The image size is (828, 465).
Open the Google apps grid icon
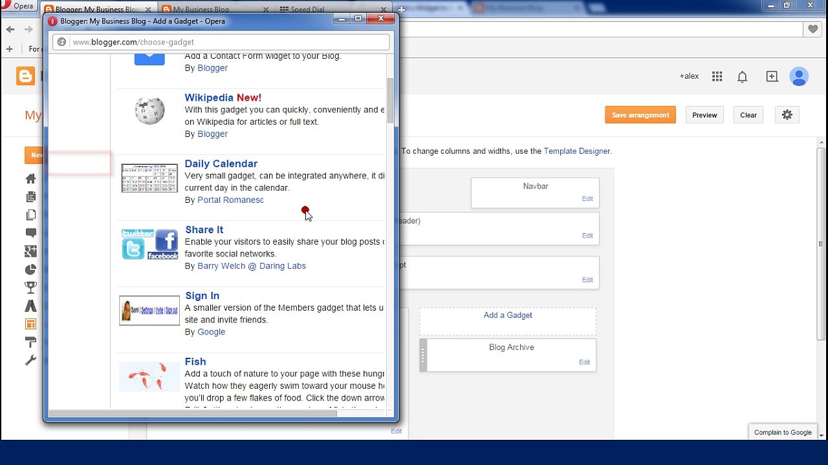tap(717, 76)
